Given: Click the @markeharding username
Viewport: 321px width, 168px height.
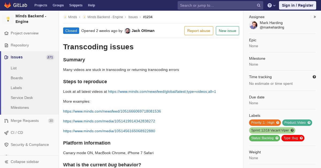Looking at the screenshot, I should (x=272, y=27).
